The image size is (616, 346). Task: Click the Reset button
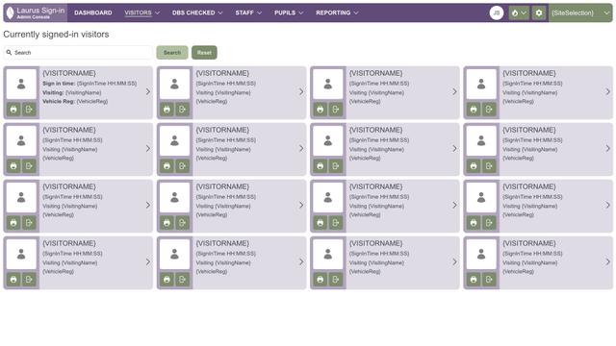tap(204, 53)
